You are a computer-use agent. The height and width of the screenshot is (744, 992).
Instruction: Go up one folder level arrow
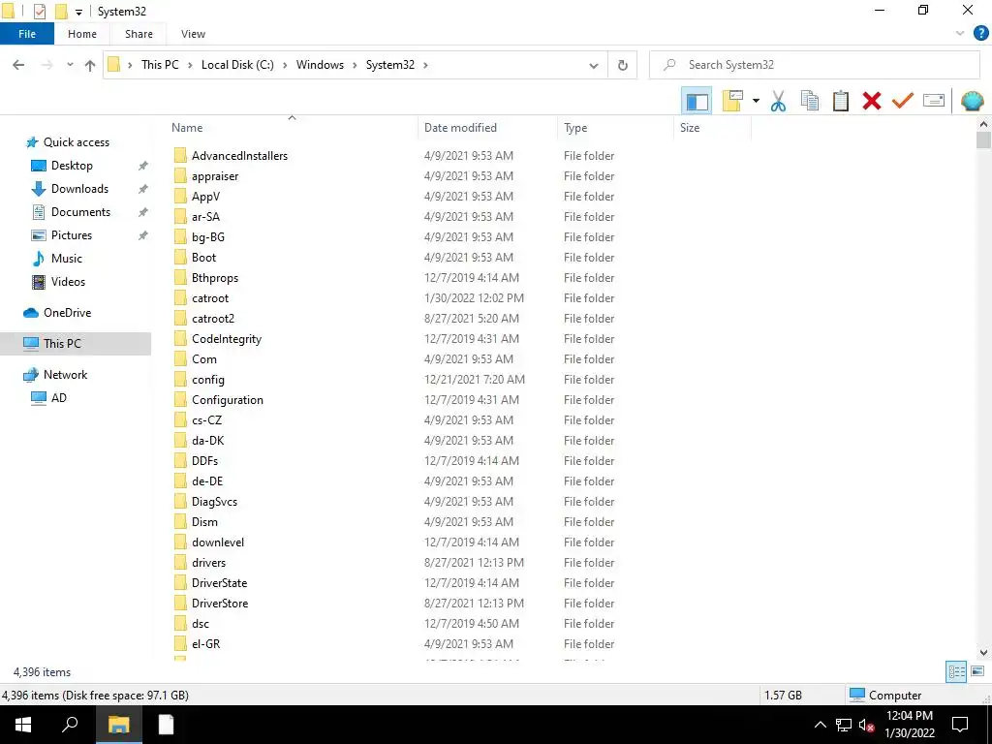coord(90,65)
